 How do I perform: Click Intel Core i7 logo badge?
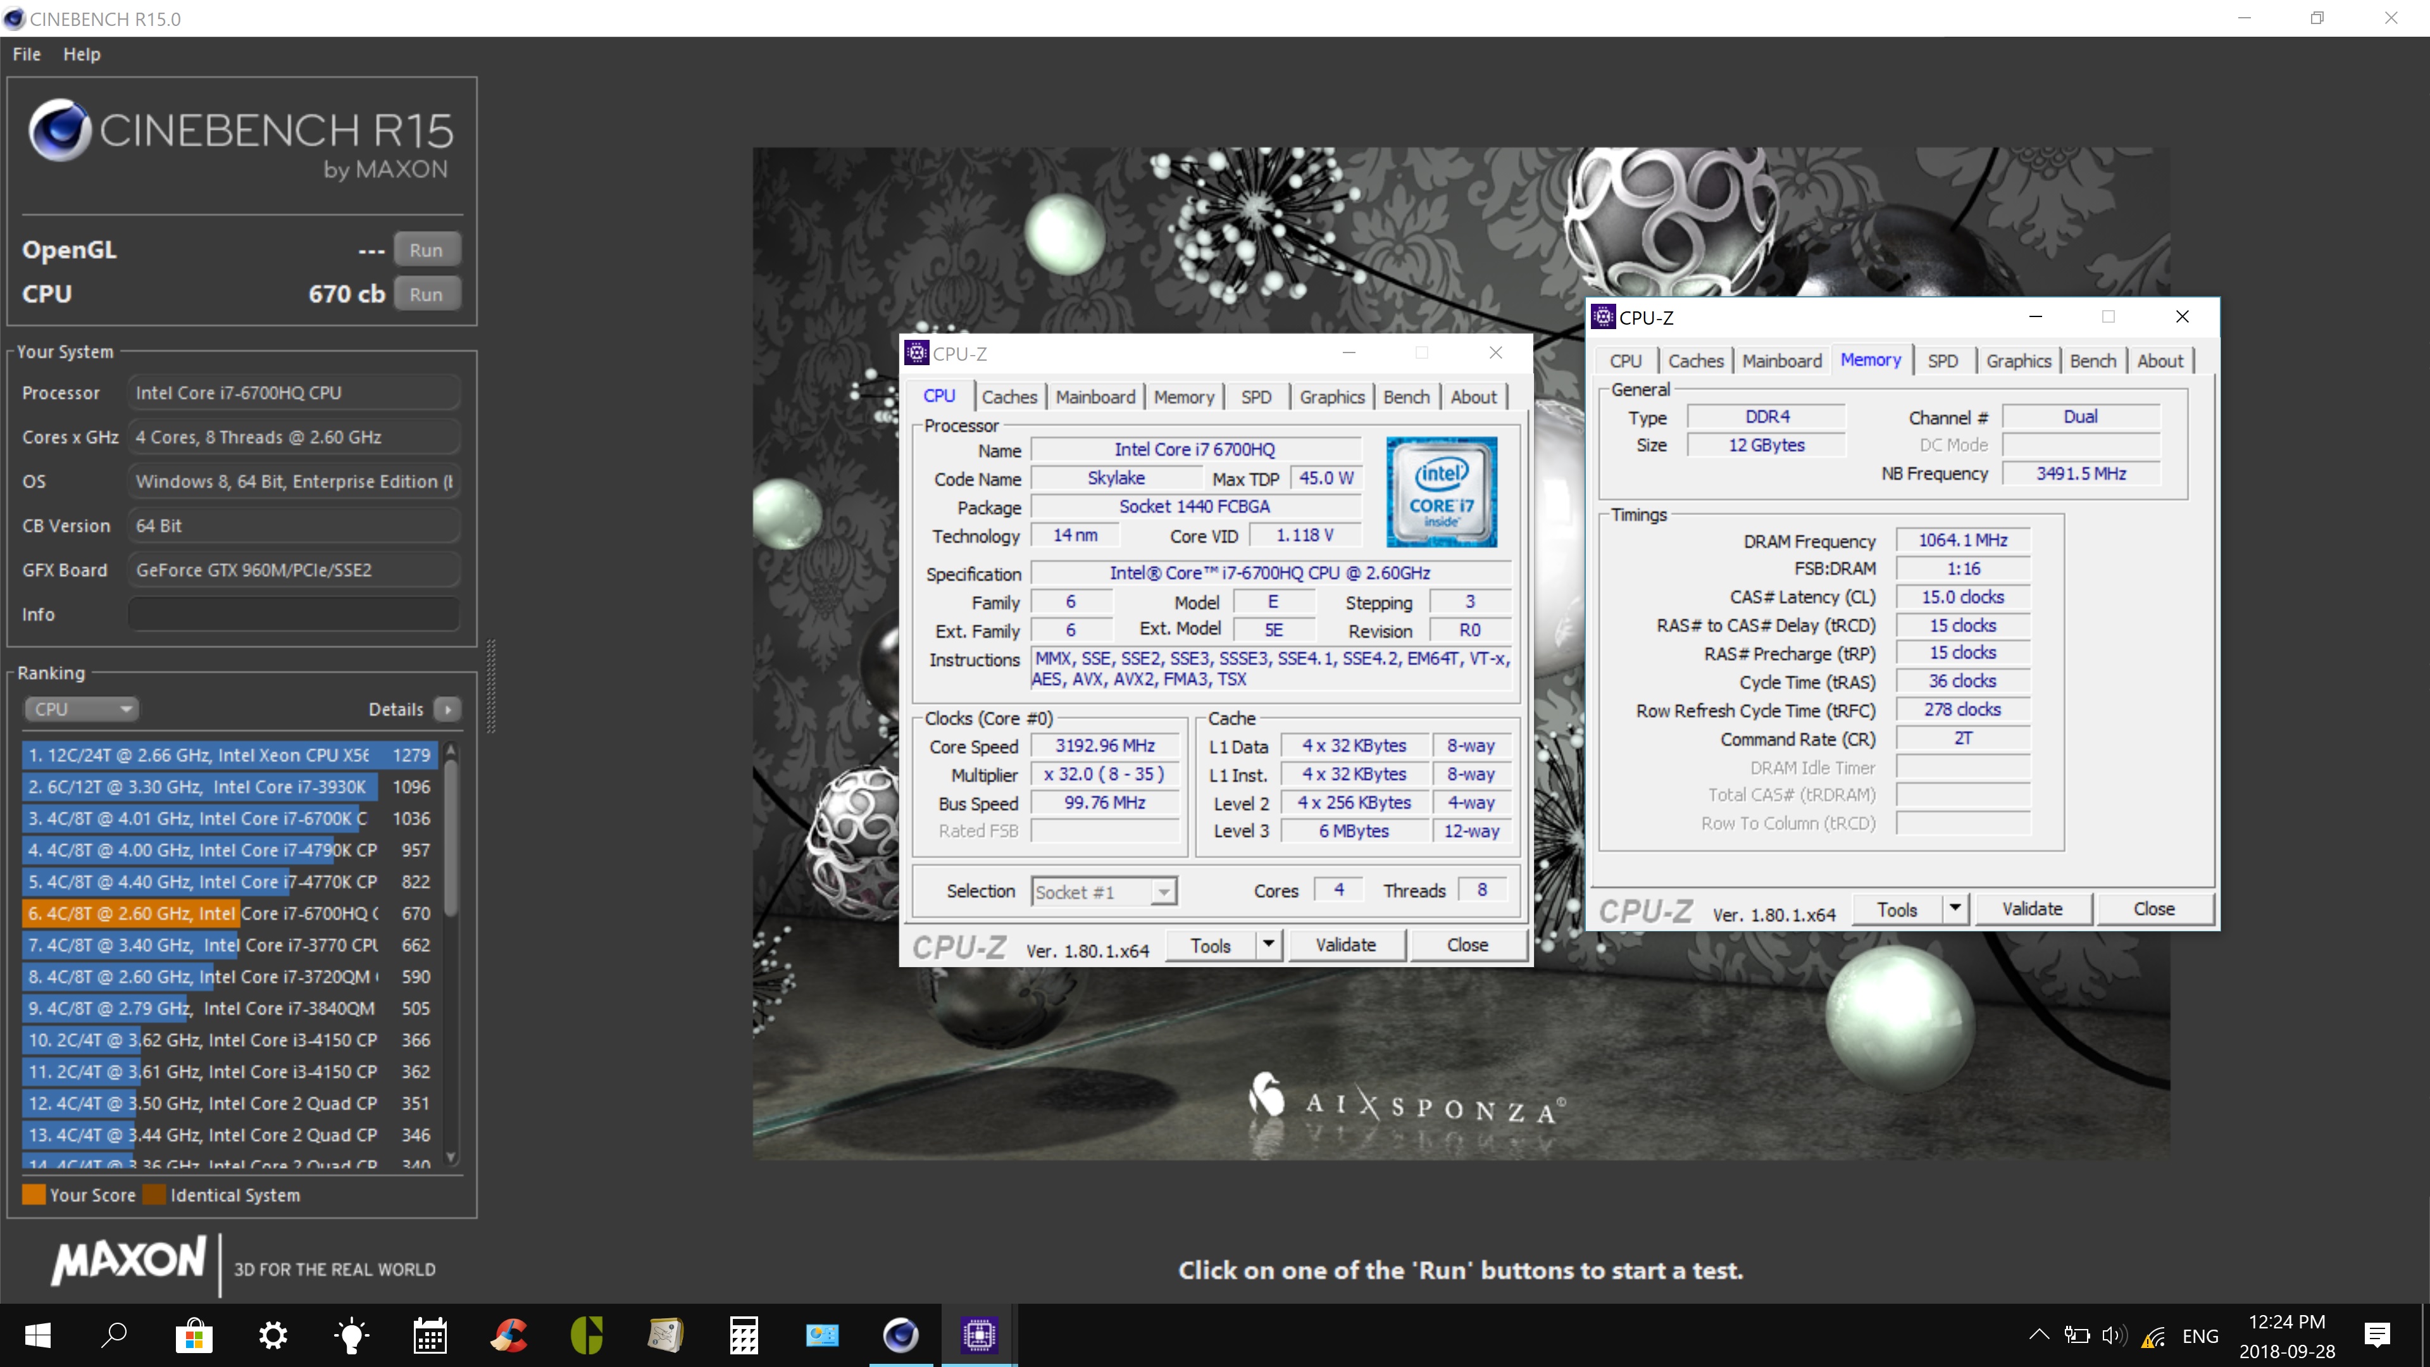pyautogui.click(x=1442, y=492)
